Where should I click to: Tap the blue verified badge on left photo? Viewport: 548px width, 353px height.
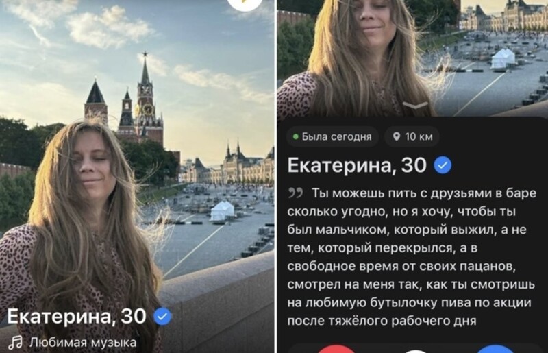tap(162, 316)
